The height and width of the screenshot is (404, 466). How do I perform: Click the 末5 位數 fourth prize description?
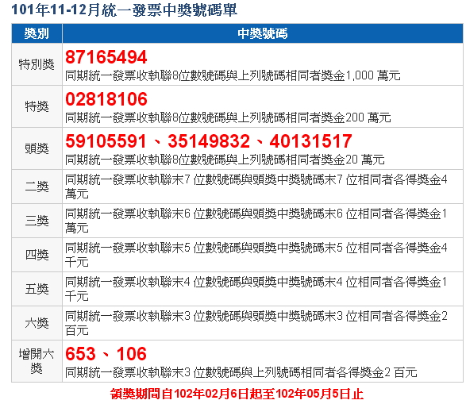tap(256, 255)
